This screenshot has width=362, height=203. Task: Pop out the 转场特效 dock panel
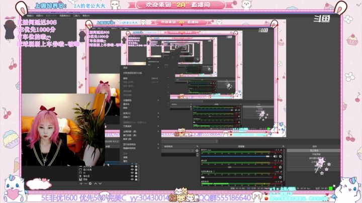tap(198, 147)
